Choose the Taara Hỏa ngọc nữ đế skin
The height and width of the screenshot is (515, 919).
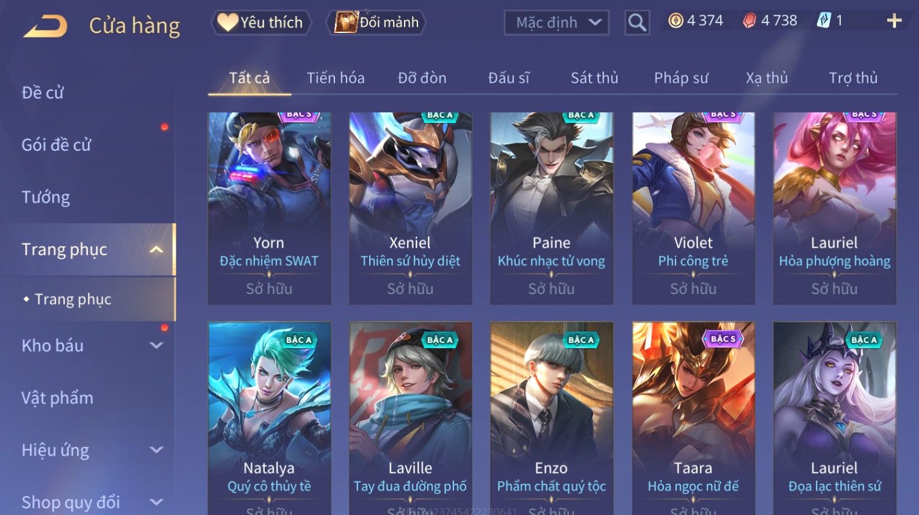[693, 419]
